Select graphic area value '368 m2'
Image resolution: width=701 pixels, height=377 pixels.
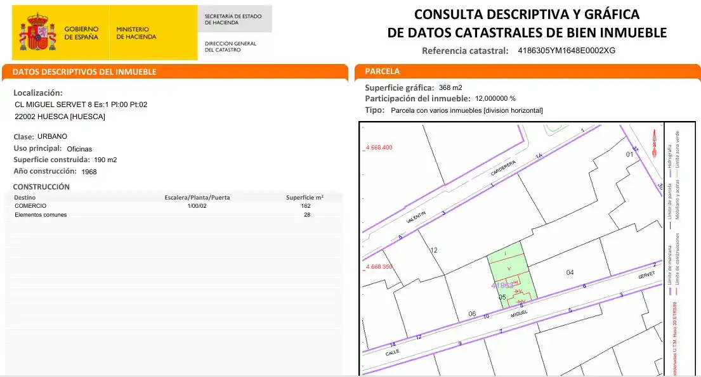point(450,87)
